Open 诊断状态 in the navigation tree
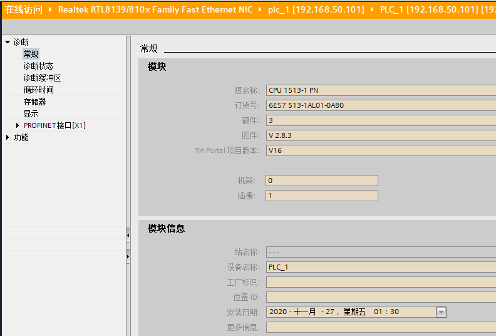 click(x=39, y=66)
